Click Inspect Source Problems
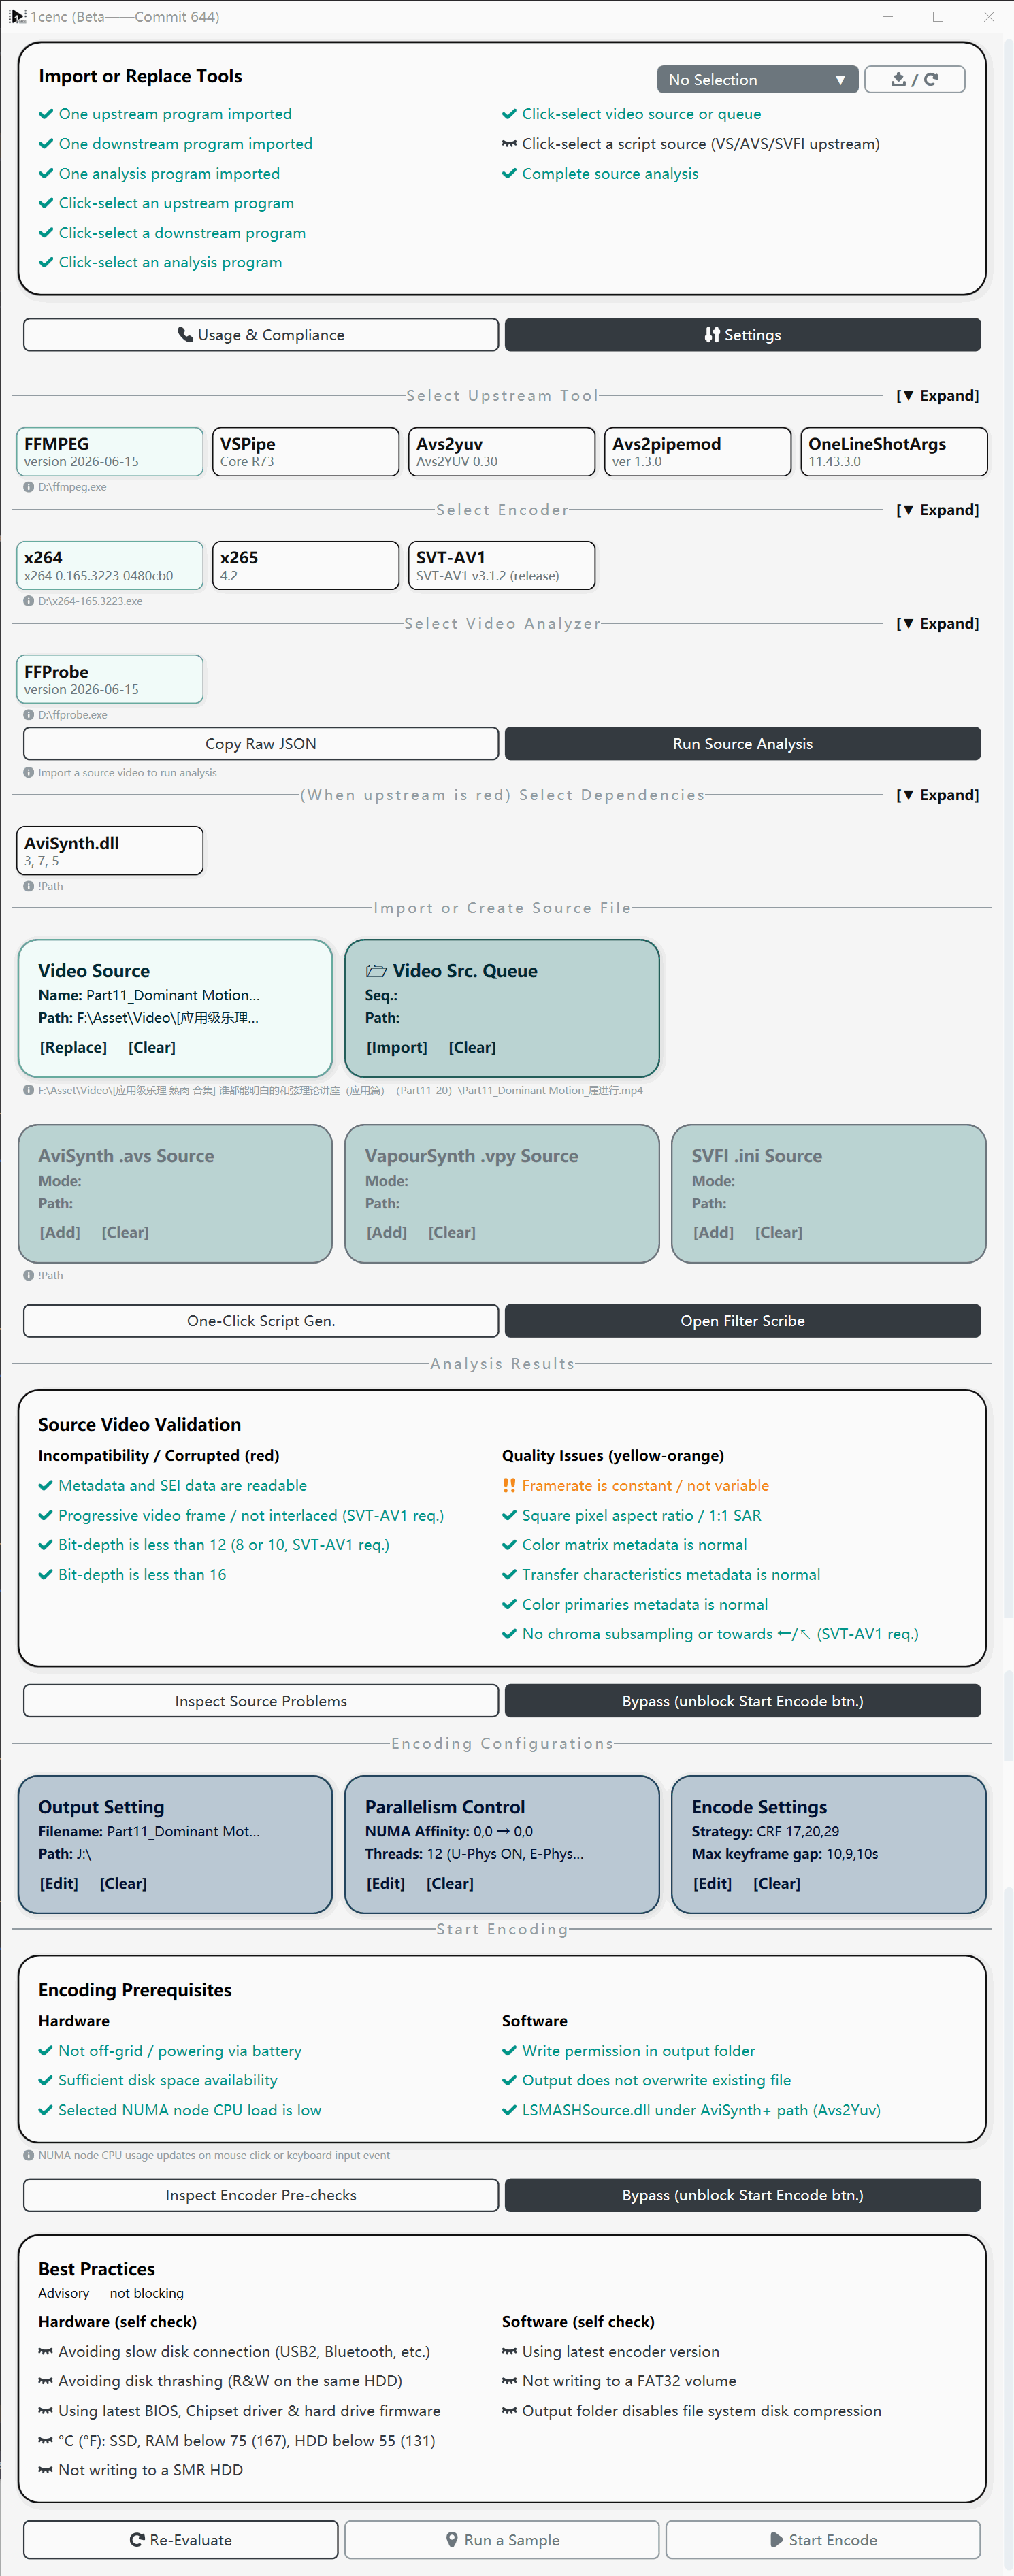Screen dimensions: 1014x2576 (x=261, y=1701)
